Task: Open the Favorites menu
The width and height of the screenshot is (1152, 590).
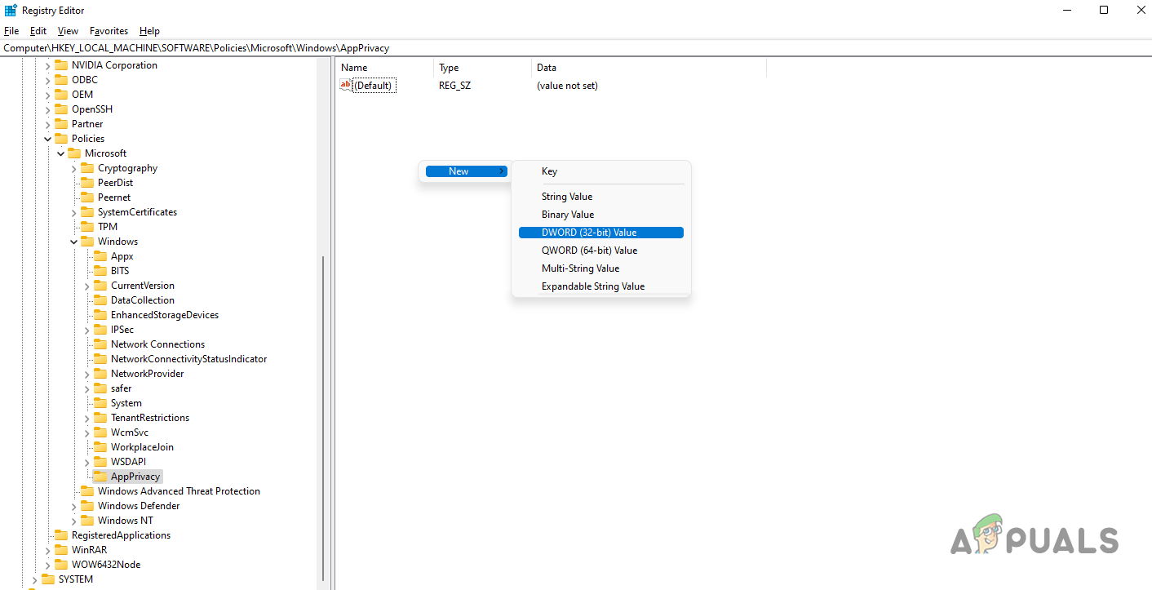Action: [x=109, y=31]
